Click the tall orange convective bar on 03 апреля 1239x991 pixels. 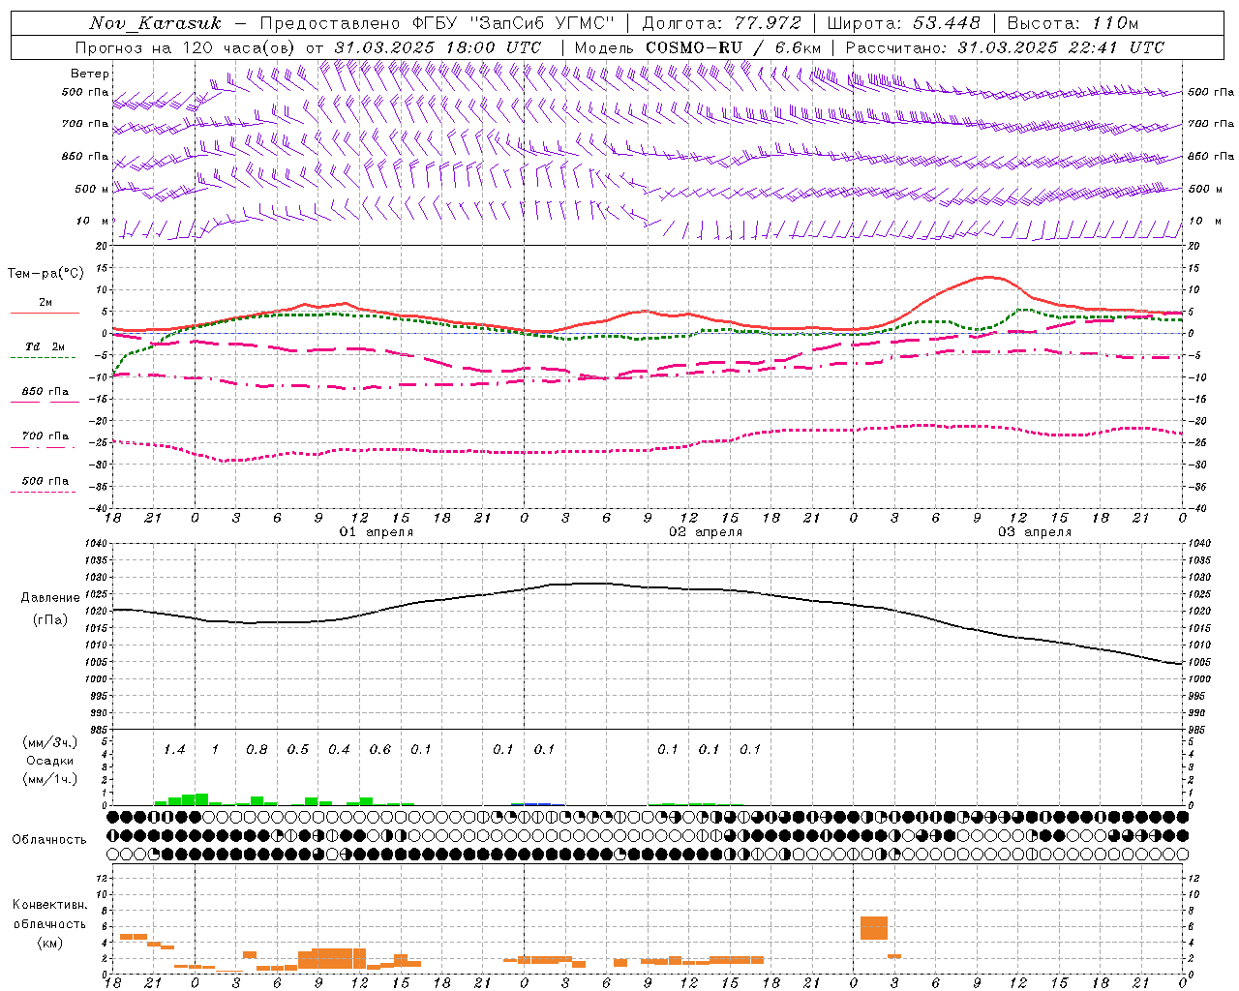[874, 928]
